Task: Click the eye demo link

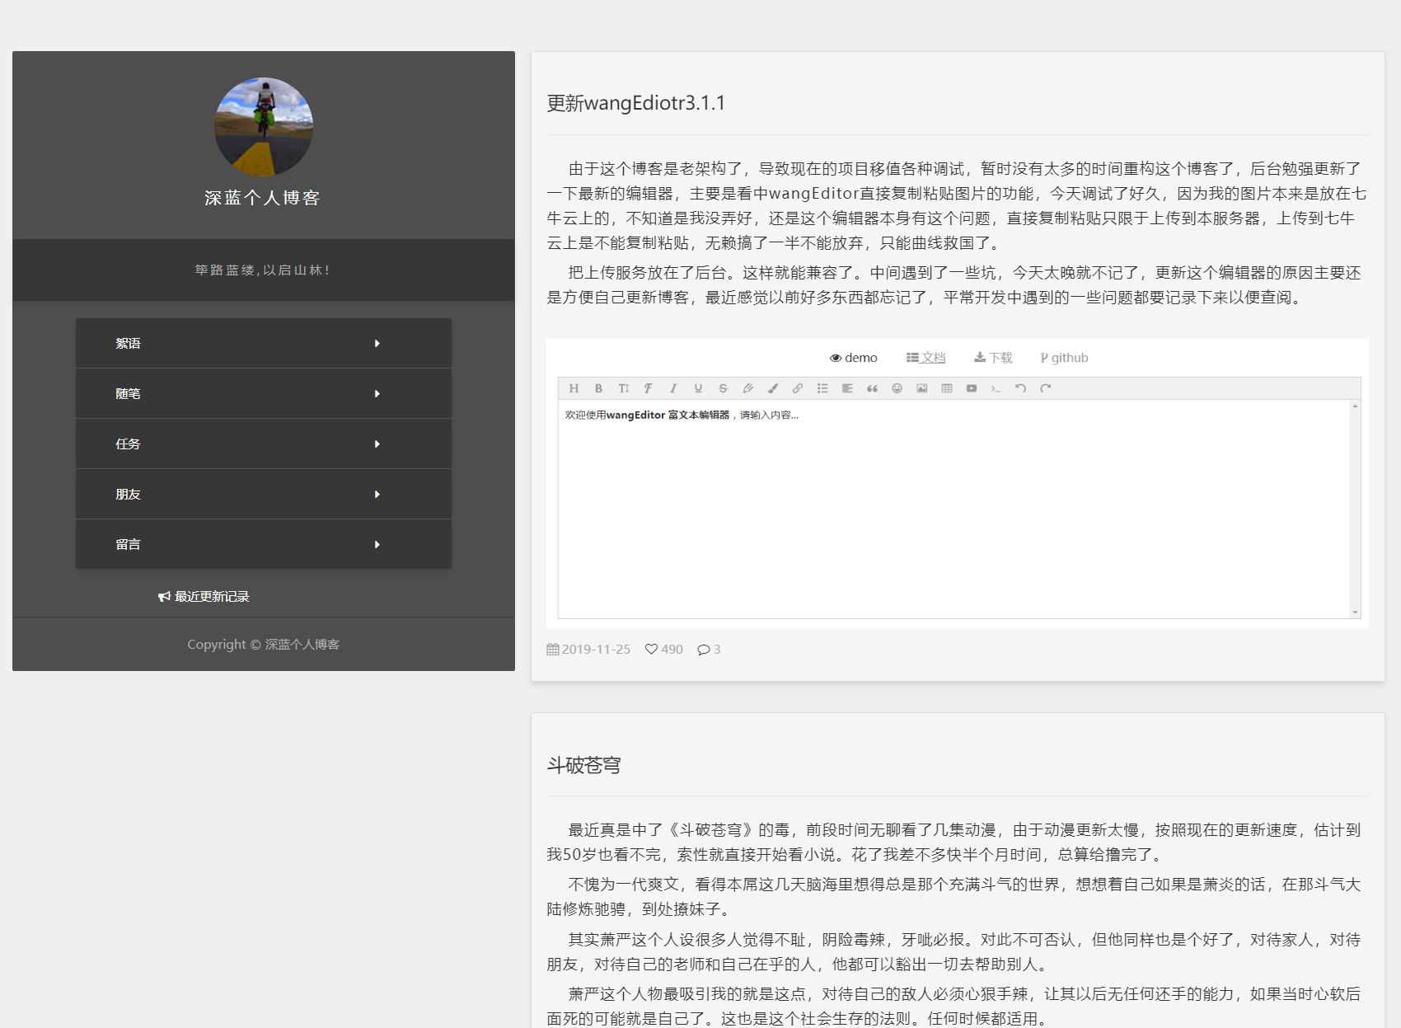Action: coord(853,358)
